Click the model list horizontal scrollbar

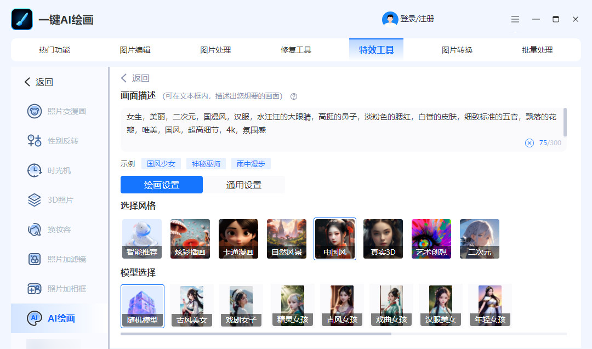[256, 334]
